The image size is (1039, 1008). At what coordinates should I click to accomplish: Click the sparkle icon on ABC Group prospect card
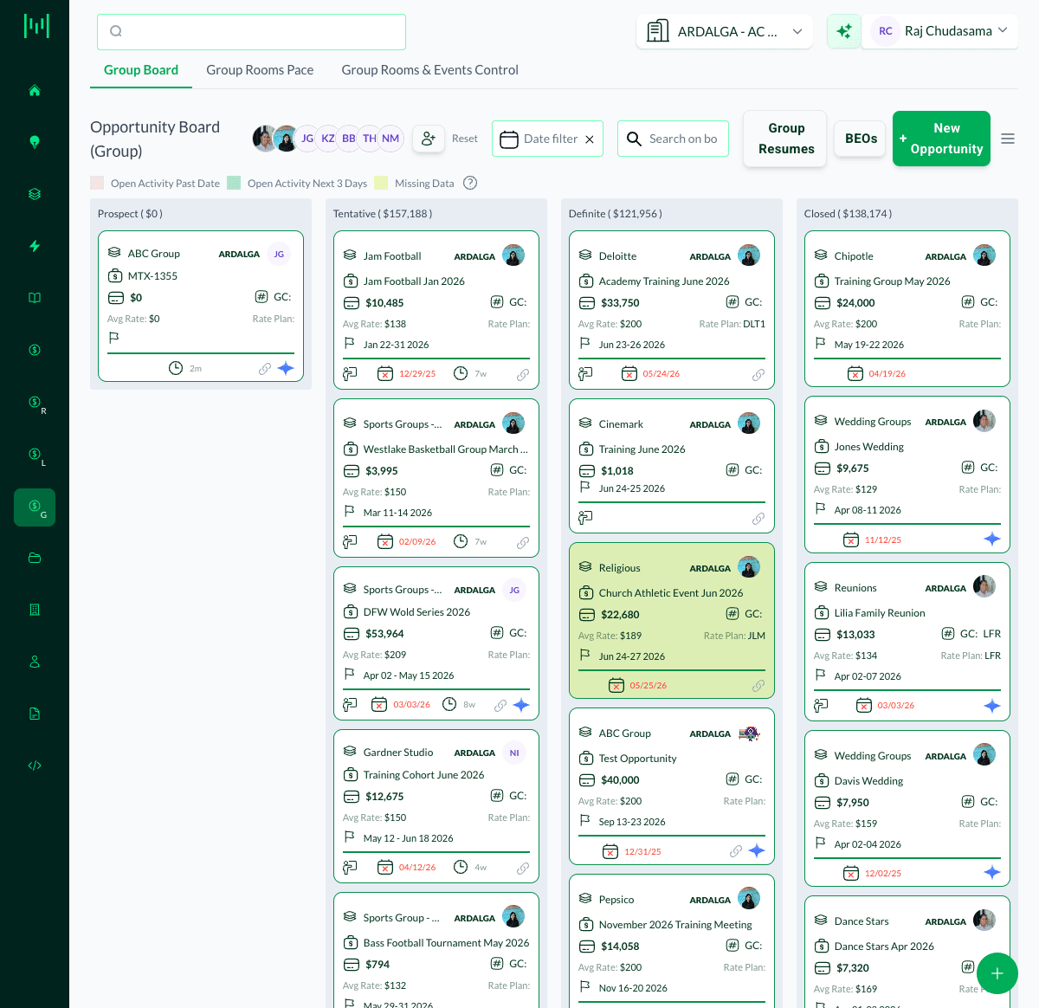coord(286,368)
